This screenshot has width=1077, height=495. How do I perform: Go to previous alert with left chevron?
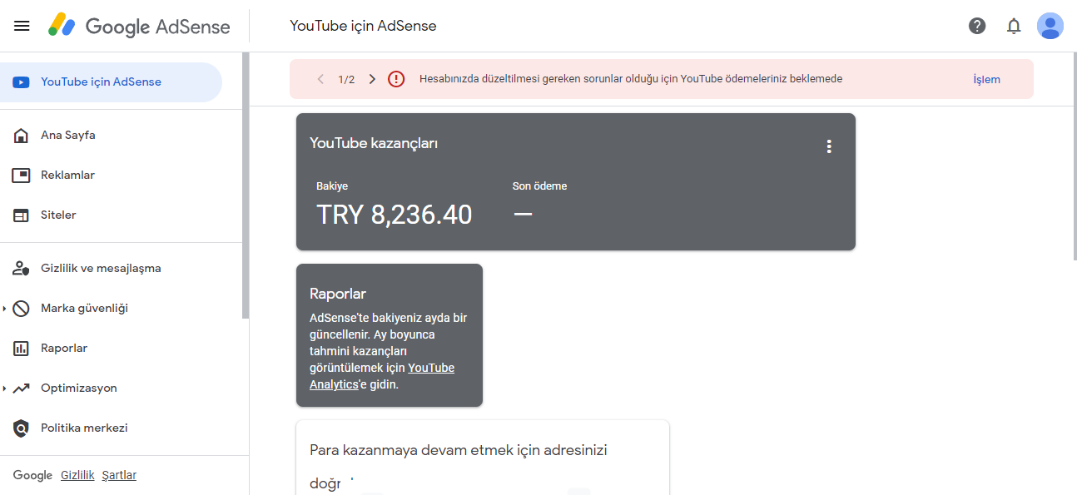[320, 79]
